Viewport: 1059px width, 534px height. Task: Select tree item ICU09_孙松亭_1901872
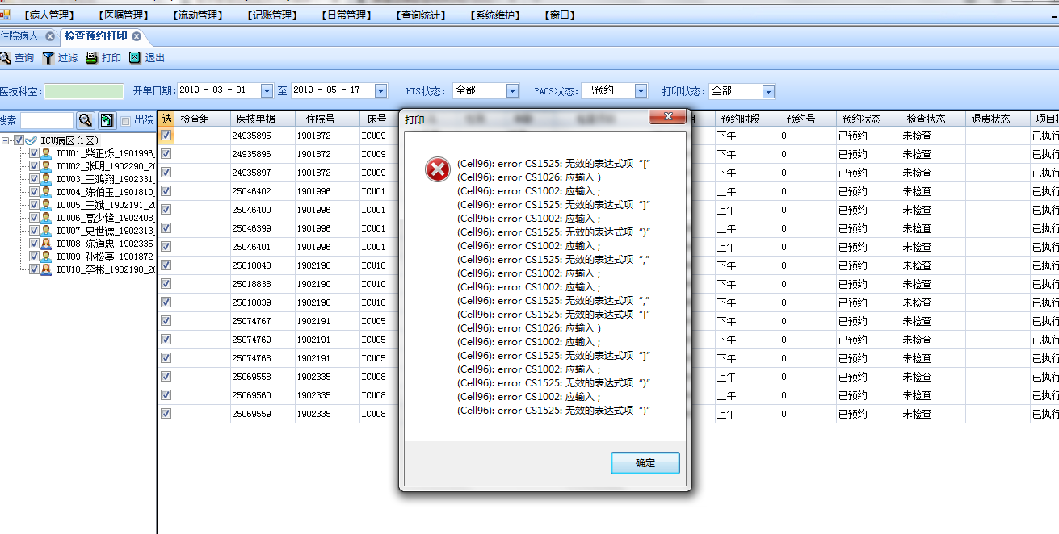click(105, 257)
